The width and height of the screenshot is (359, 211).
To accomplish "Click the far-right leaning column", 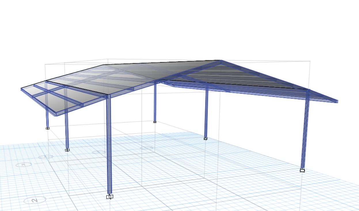I will (305, 130).
